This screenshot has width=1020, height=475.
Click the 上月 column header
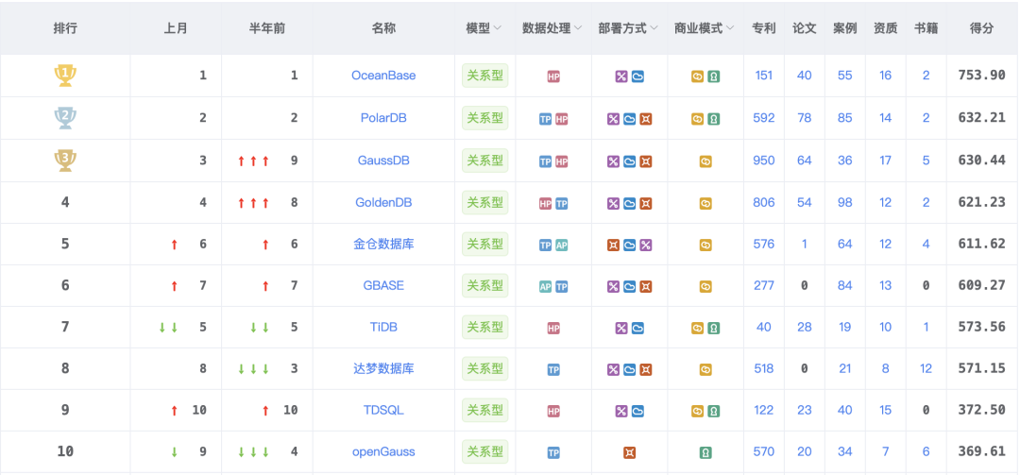176,28
